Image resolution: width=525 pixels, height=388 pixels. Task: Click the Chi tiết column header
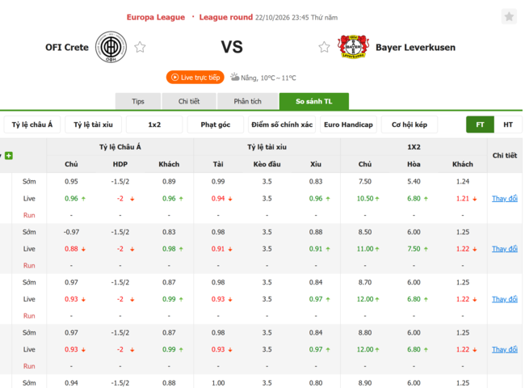click(505, 155)
